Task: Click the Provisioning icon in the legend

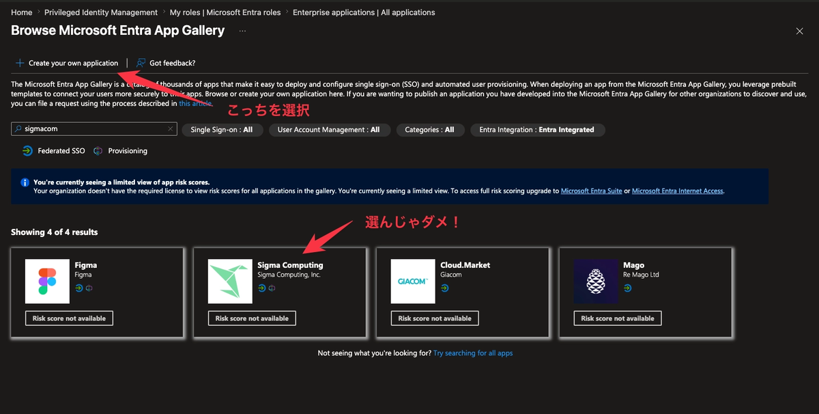Action: pyautogui.click(x=98, y=151)
